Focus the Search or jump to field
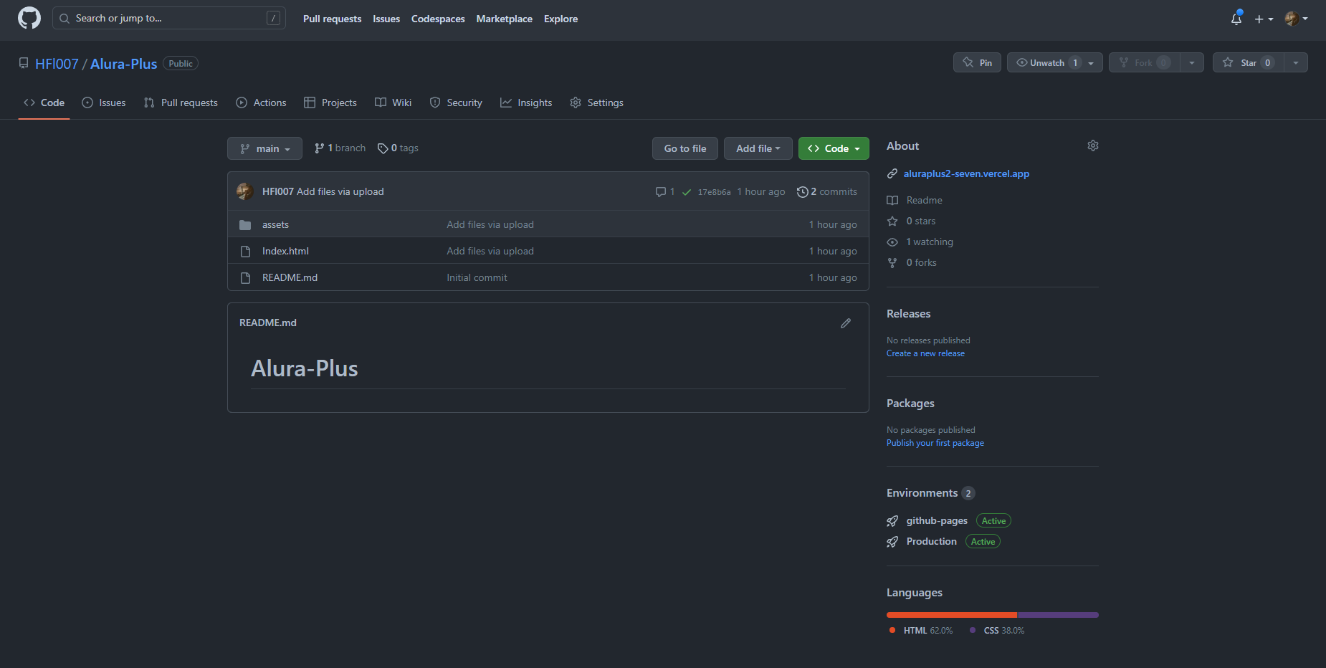This screenshot has width=1326, height=668. pyautogui.click(x=169, y=18)
